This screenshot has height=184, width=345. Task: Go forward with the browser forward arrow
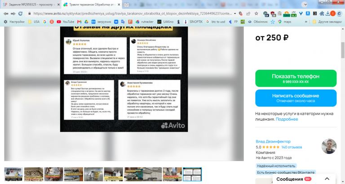point(13,13)
